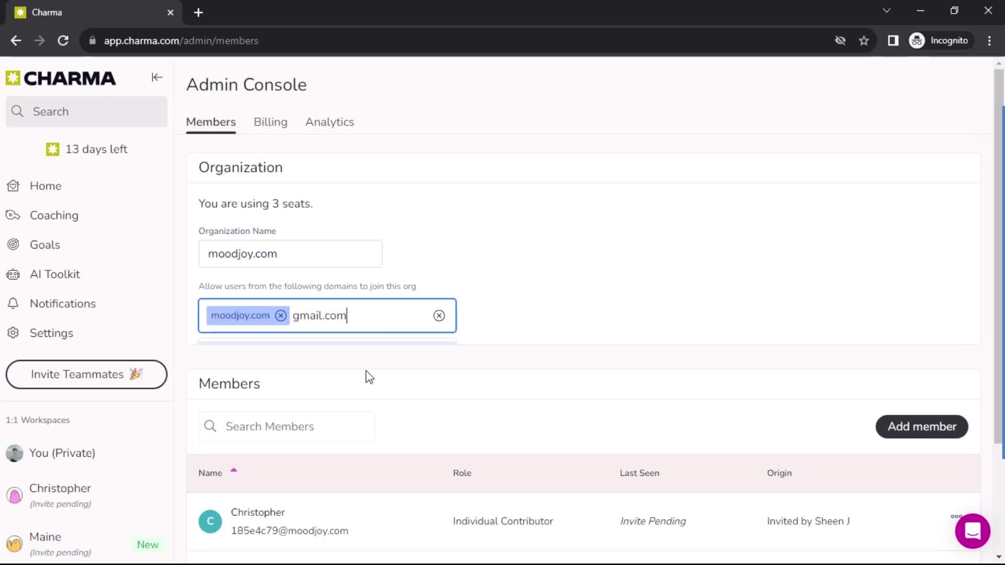Open the browser side panel
The height and width of the screenshot is (565, 1005).
pyautogui.click(x=893, y=40)
